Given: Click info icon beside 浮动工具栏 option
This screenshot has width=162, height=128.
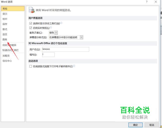Looking at the screenshot, I should point(61,23).
